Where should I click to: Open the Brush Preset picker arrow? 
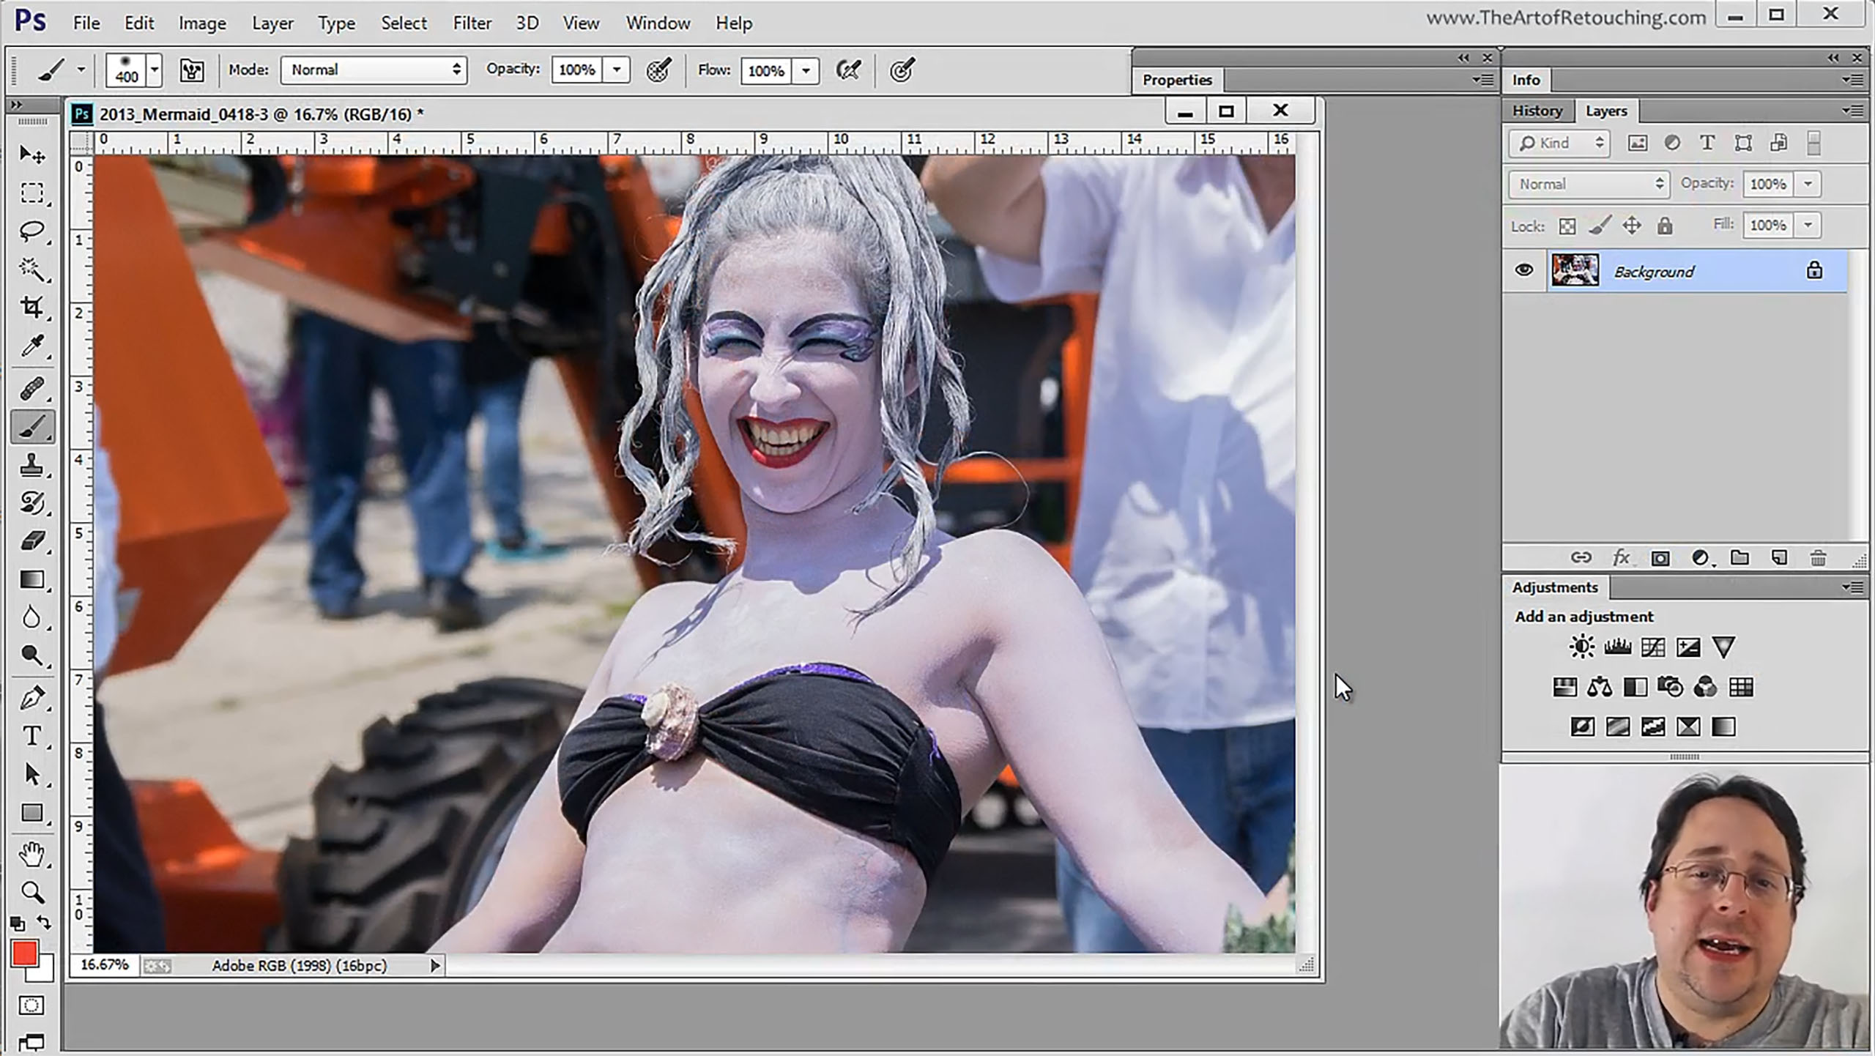pyautogui.click(x=154, y=70)
